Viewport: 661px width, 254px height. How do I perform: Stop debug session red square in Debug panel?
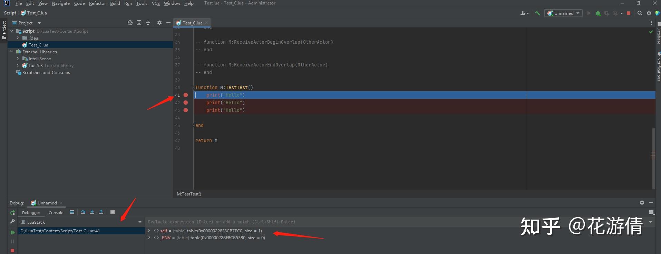coord(12,251)
